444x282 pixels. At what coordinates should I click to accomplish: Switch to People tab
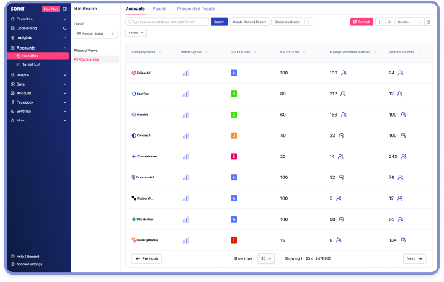tap(159, 9)
